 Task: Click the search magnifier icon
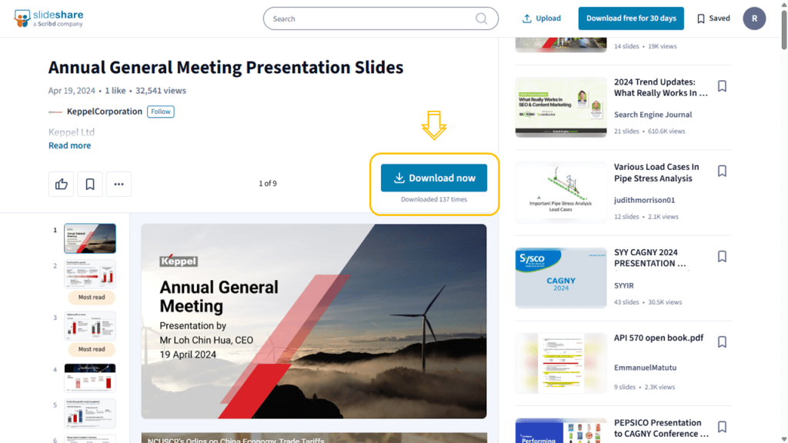tap(481, 18)
